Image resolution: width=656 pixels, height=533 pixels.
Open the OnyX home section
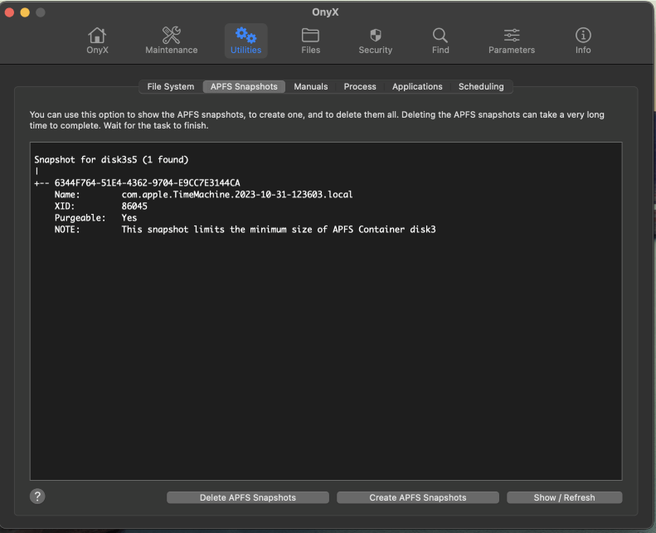[x=97, y=41]
